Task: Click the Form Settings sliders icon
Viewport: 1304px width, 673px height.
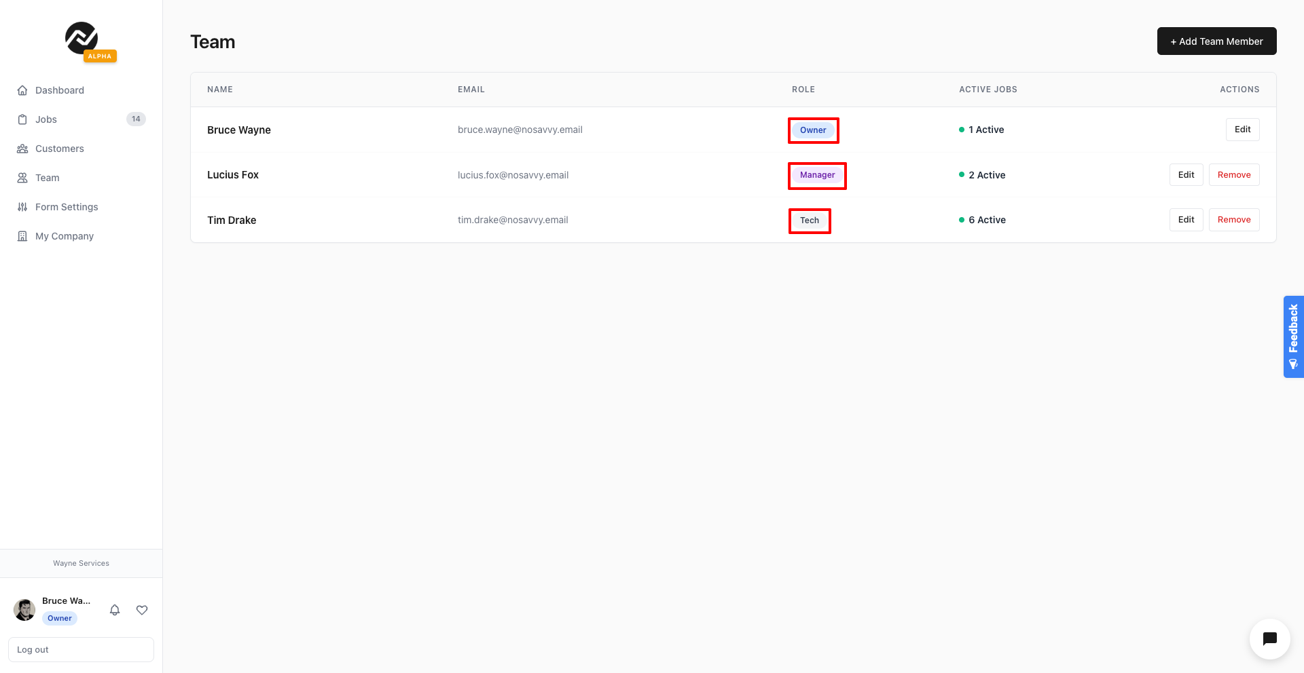Action: [22, 207]
